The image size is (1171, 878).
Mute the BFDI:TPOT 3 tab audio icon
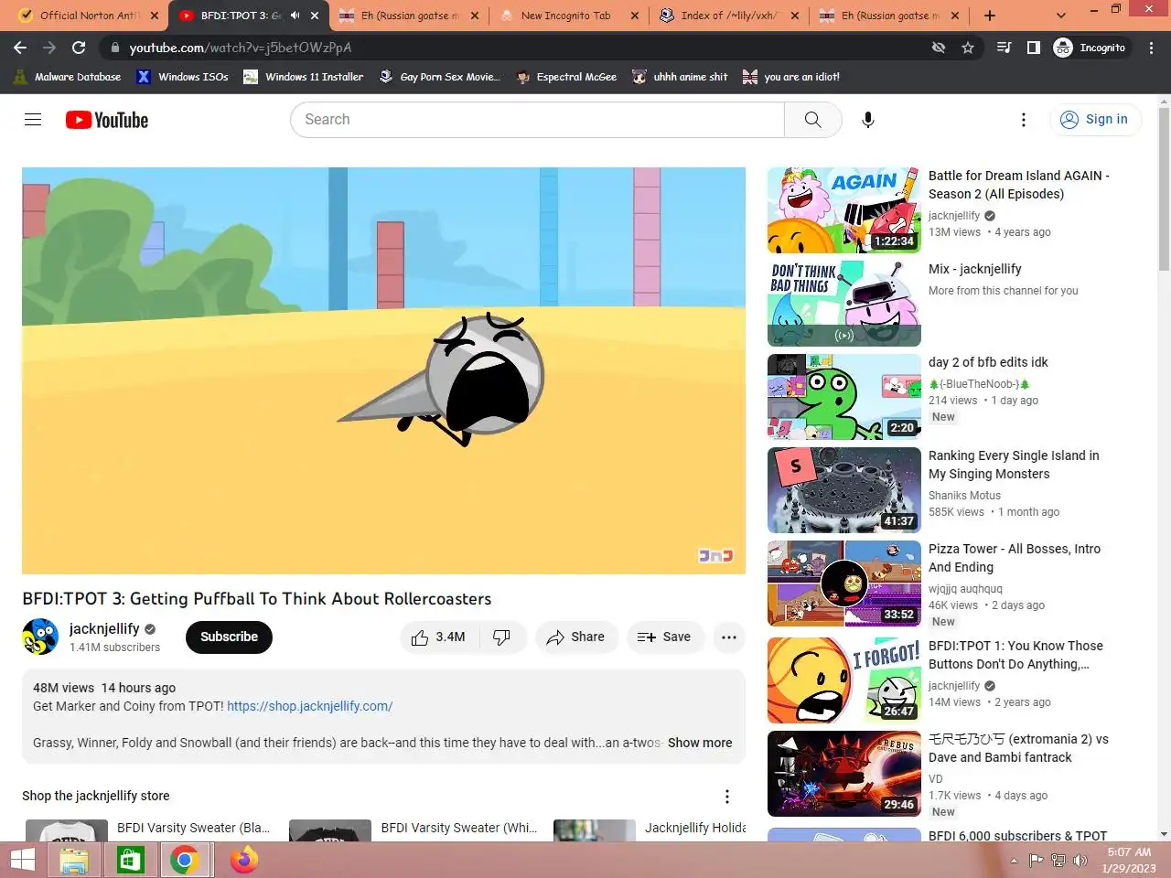click(295, 16)
